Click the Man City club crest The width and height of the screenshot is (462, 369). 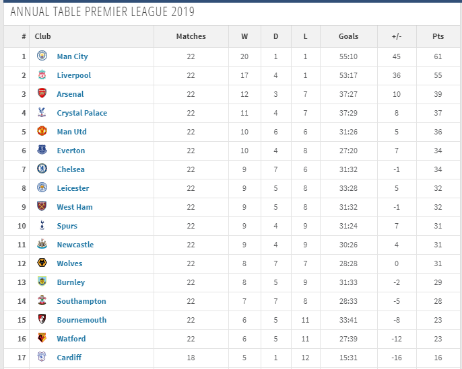pyautogui.click(x=42, y=56)
